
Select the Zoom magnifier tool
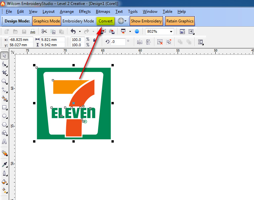(4, 82)
